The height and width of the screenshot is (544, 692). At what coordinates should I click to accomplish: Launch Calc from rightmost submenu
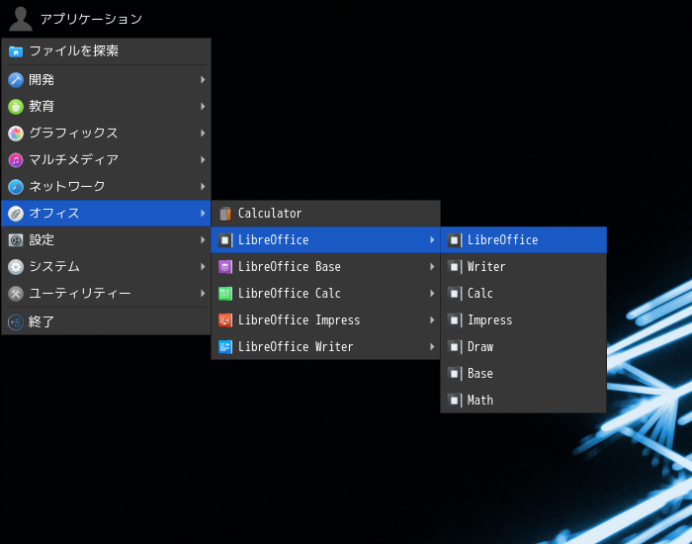point(523,294)
